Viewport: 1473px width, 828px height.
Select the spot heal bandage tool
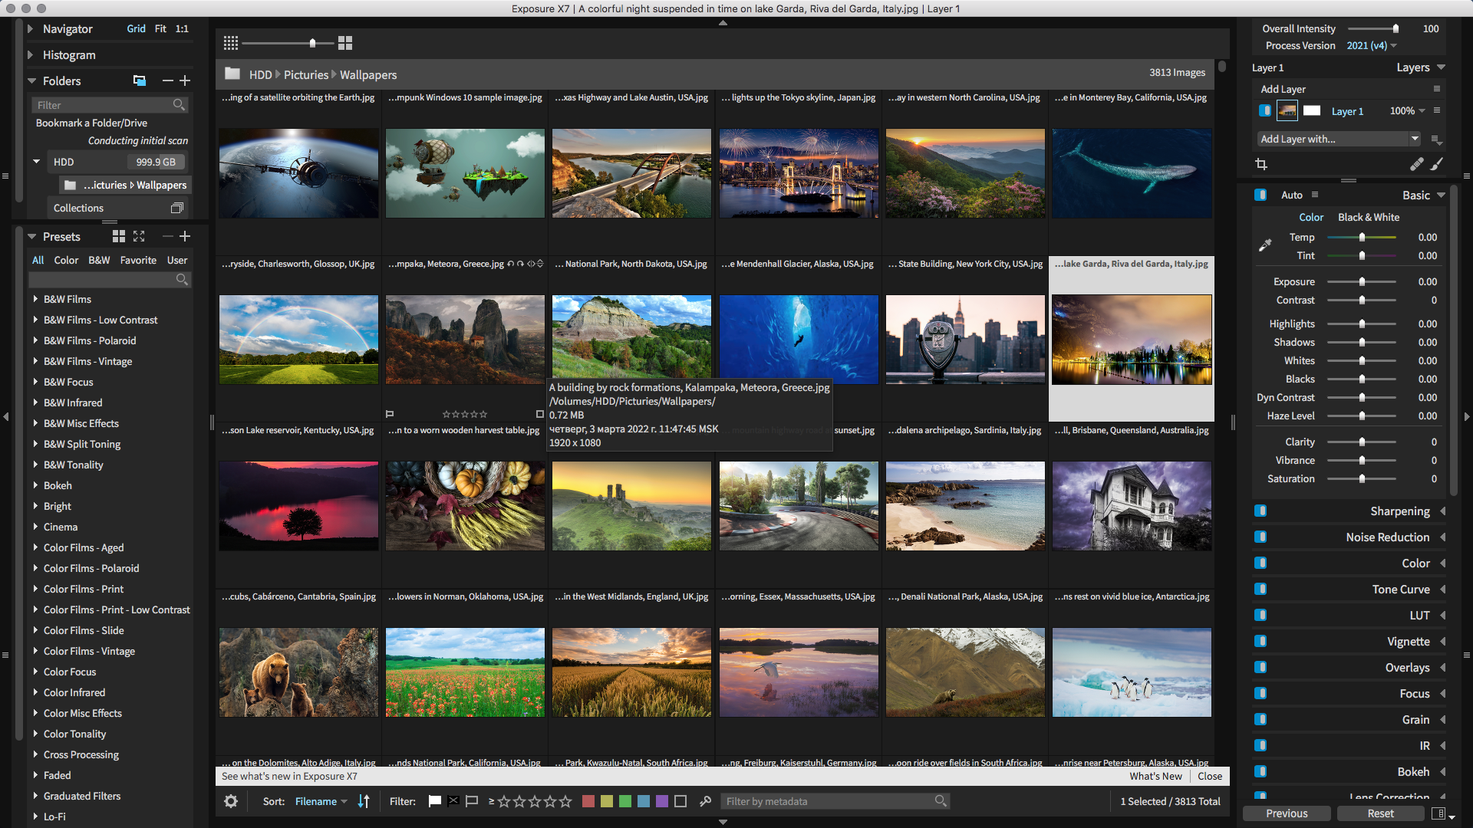1416,164
